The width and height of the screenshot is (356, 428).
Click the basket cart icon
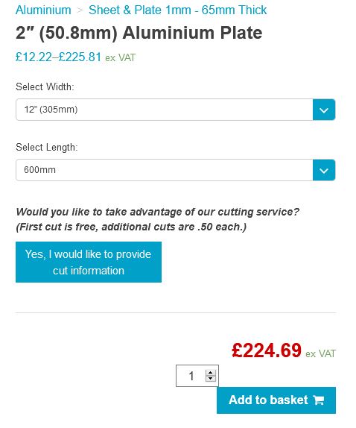[x=319, y=400]
